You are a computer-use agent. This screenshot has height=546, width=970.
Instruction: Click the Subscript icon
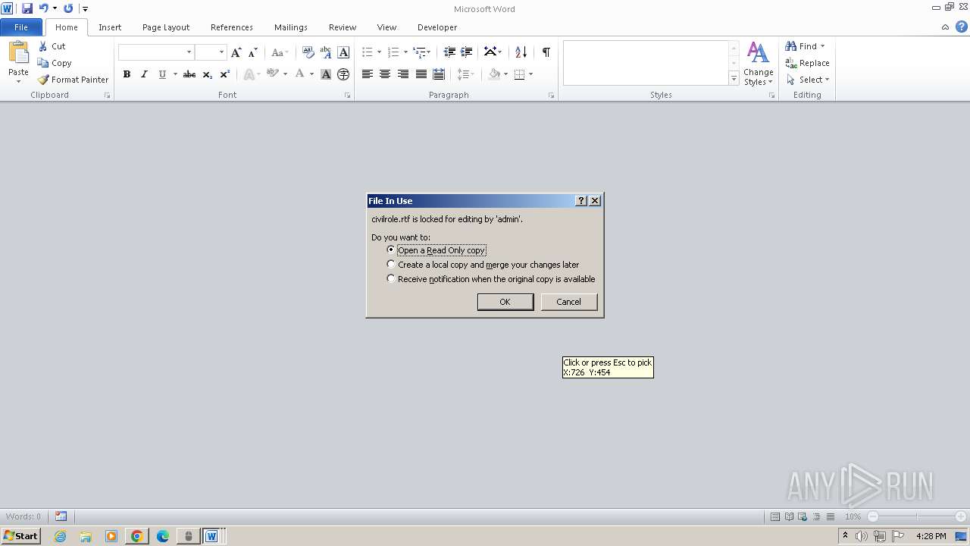tap(208, 74)
